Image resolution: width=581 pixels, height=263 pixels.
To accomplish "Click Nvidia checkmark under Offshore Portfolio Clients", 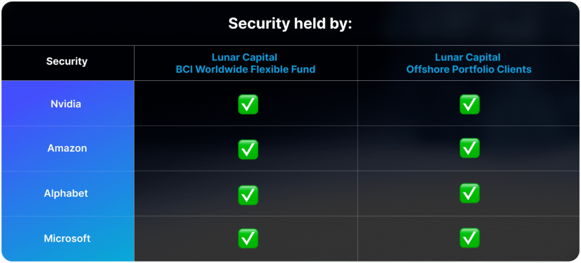I will click(469, 104).
